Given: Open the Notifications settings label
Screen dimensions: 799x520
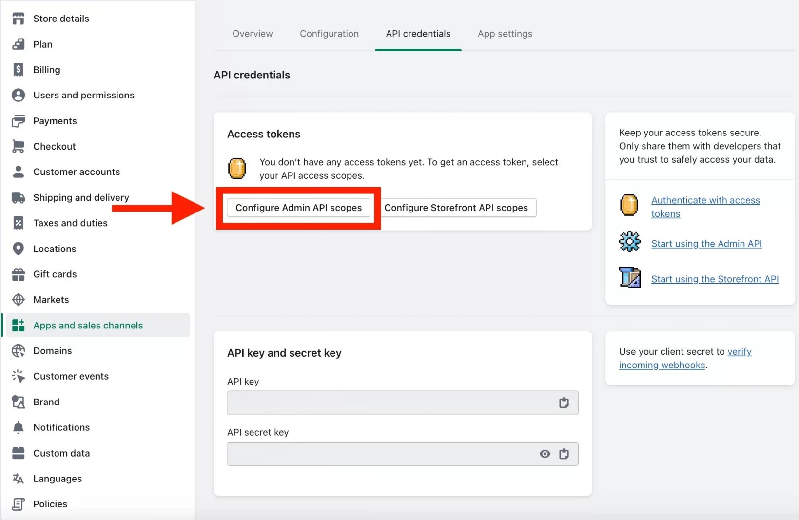Looking at the screenshot, I should [62, 427].
